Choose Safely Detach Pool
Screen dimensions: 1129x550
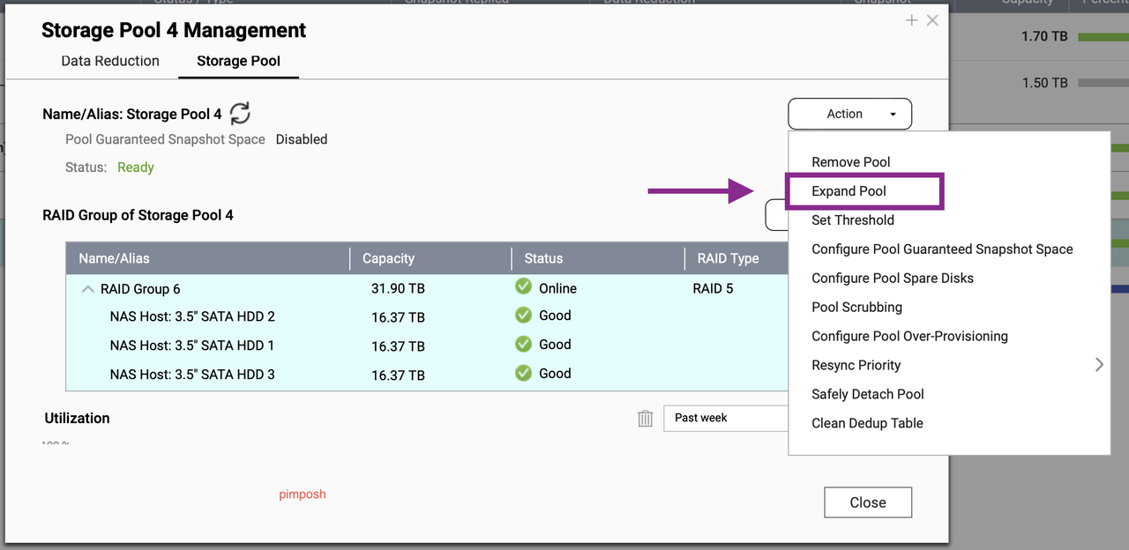point(868,394)
